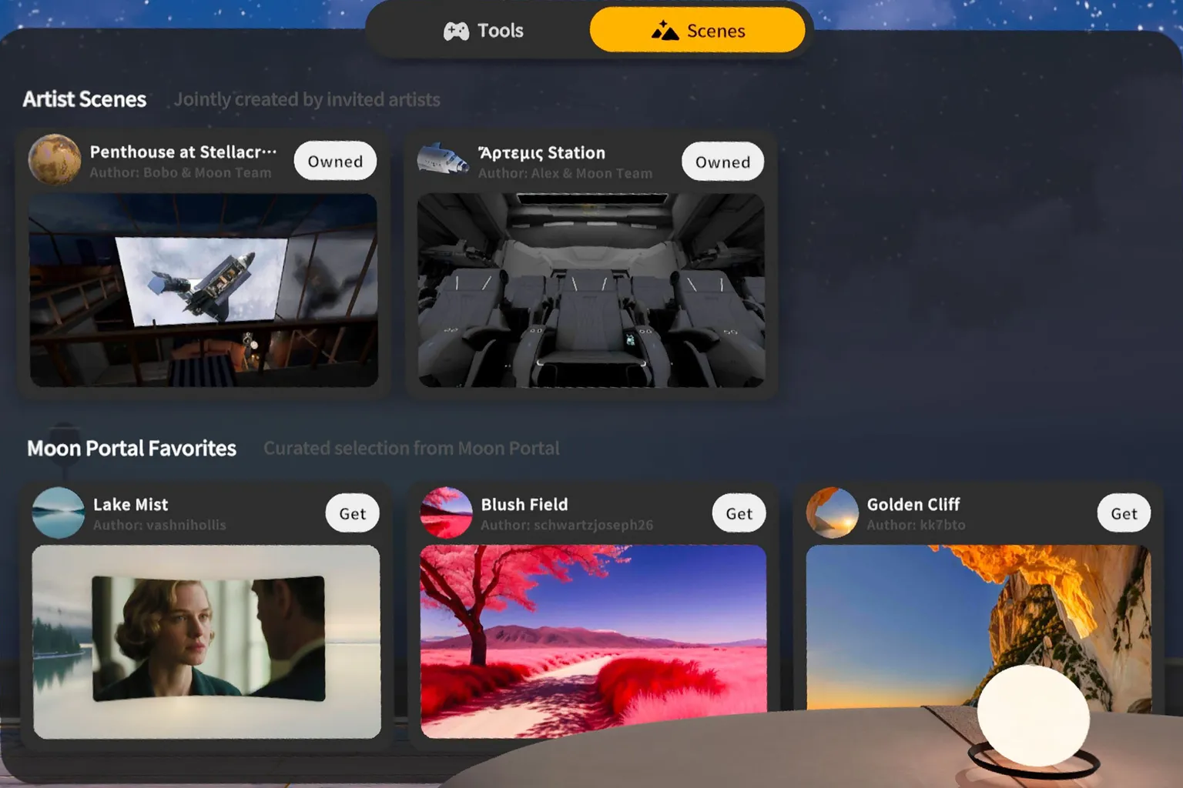The height and width of the screenshot is (788, 1183).
Task: Get the Blush Field scene
Action: 738,513
